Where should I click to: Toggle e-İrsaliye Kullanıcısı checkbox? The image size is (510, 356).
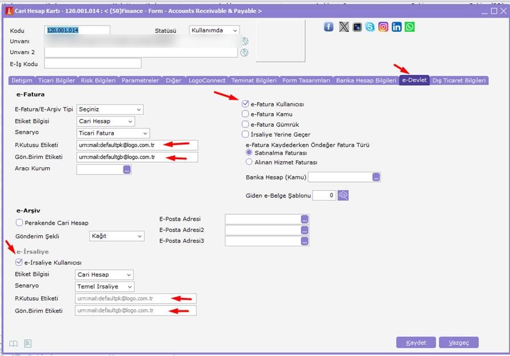(19, 262)
